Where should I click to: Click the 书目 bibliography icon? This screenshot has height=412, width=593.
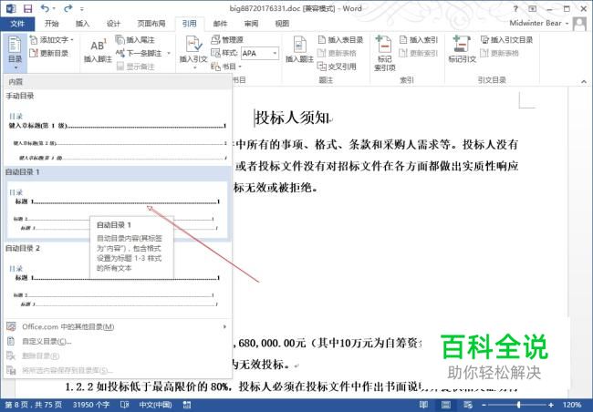pos(215,67)
